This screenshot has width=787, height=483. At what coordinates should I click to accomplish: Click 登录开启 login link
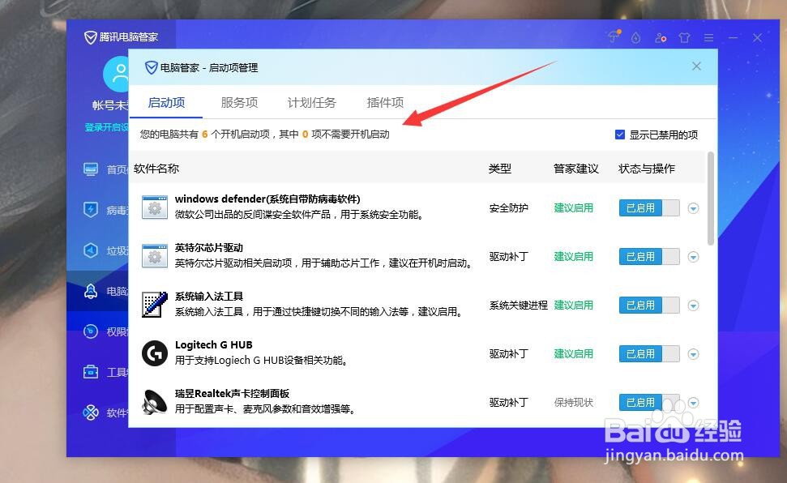tap(106, 127)
